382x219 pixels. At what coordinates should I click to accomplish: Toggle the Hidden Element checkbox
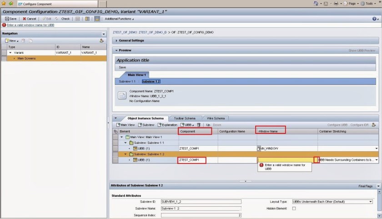(x=294, y=208)
